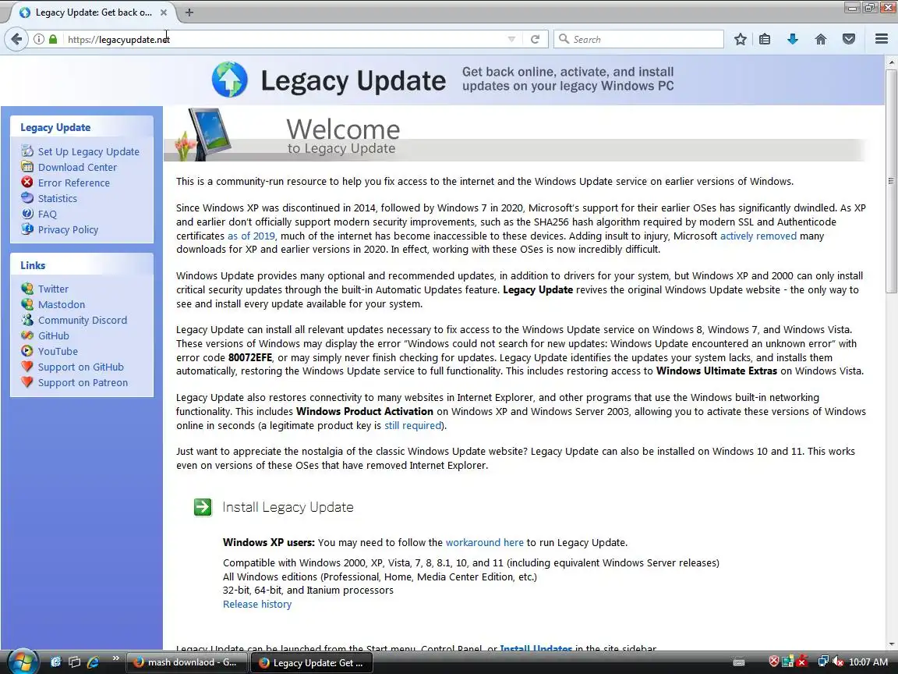Viewport: 898px width, 674px height.
Task: Open the Windows Start orb
Action: [23, 662]
